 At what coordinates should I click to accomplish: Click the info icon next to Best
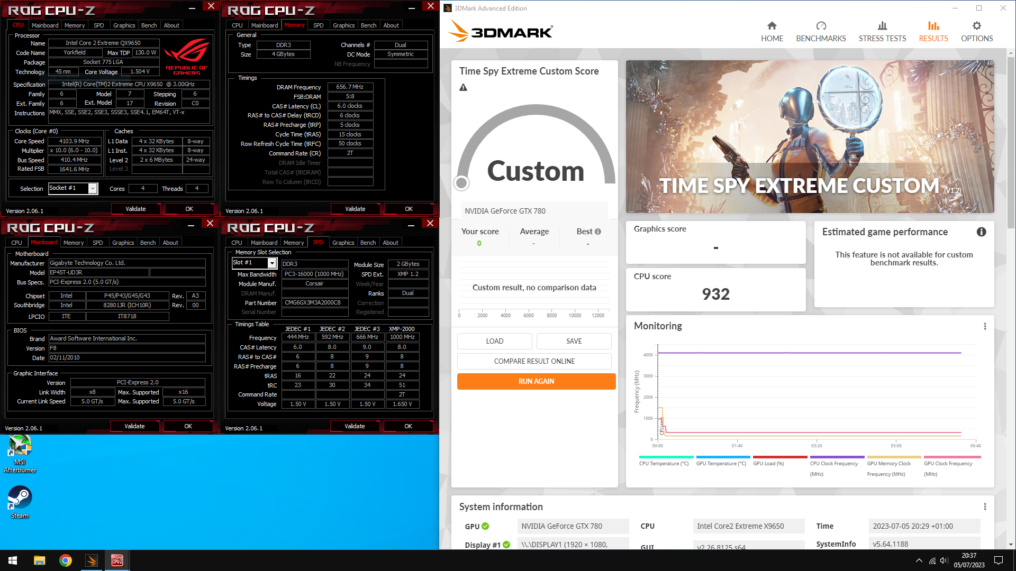coord(598,232)
